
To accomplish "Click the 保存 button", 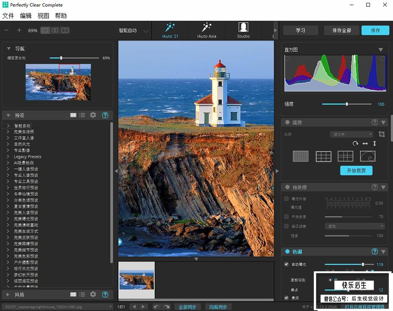I will coord(375,30).
